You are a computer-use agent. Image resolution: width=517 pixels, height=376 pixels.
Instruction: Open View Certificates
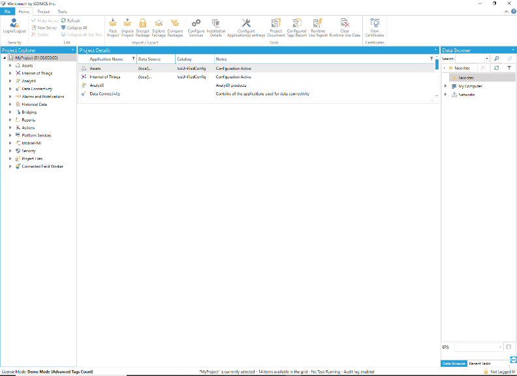point(375,27)
